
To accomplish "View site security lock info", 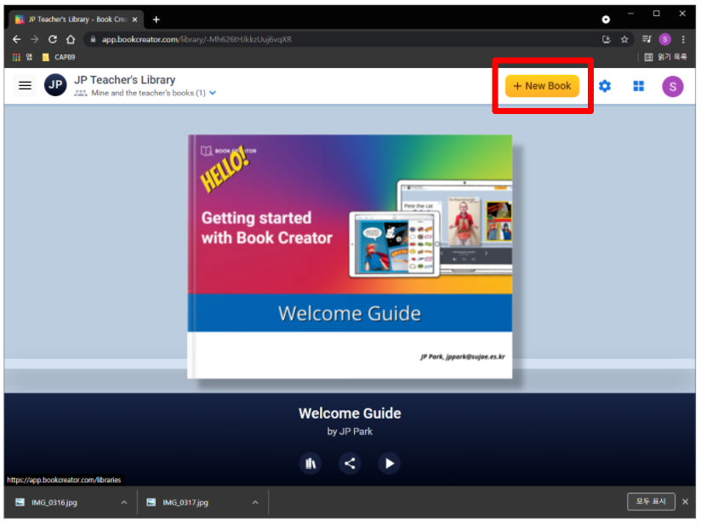I will tap(93, 39).
